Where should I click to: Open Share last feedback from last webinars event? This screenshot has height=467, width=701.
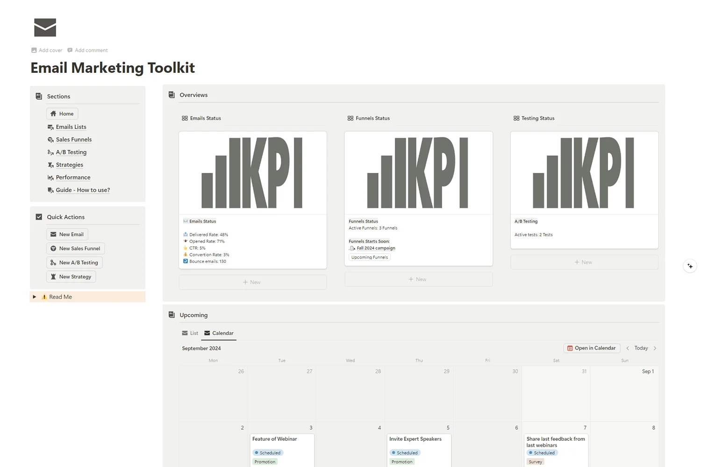(x=556, y=450)
